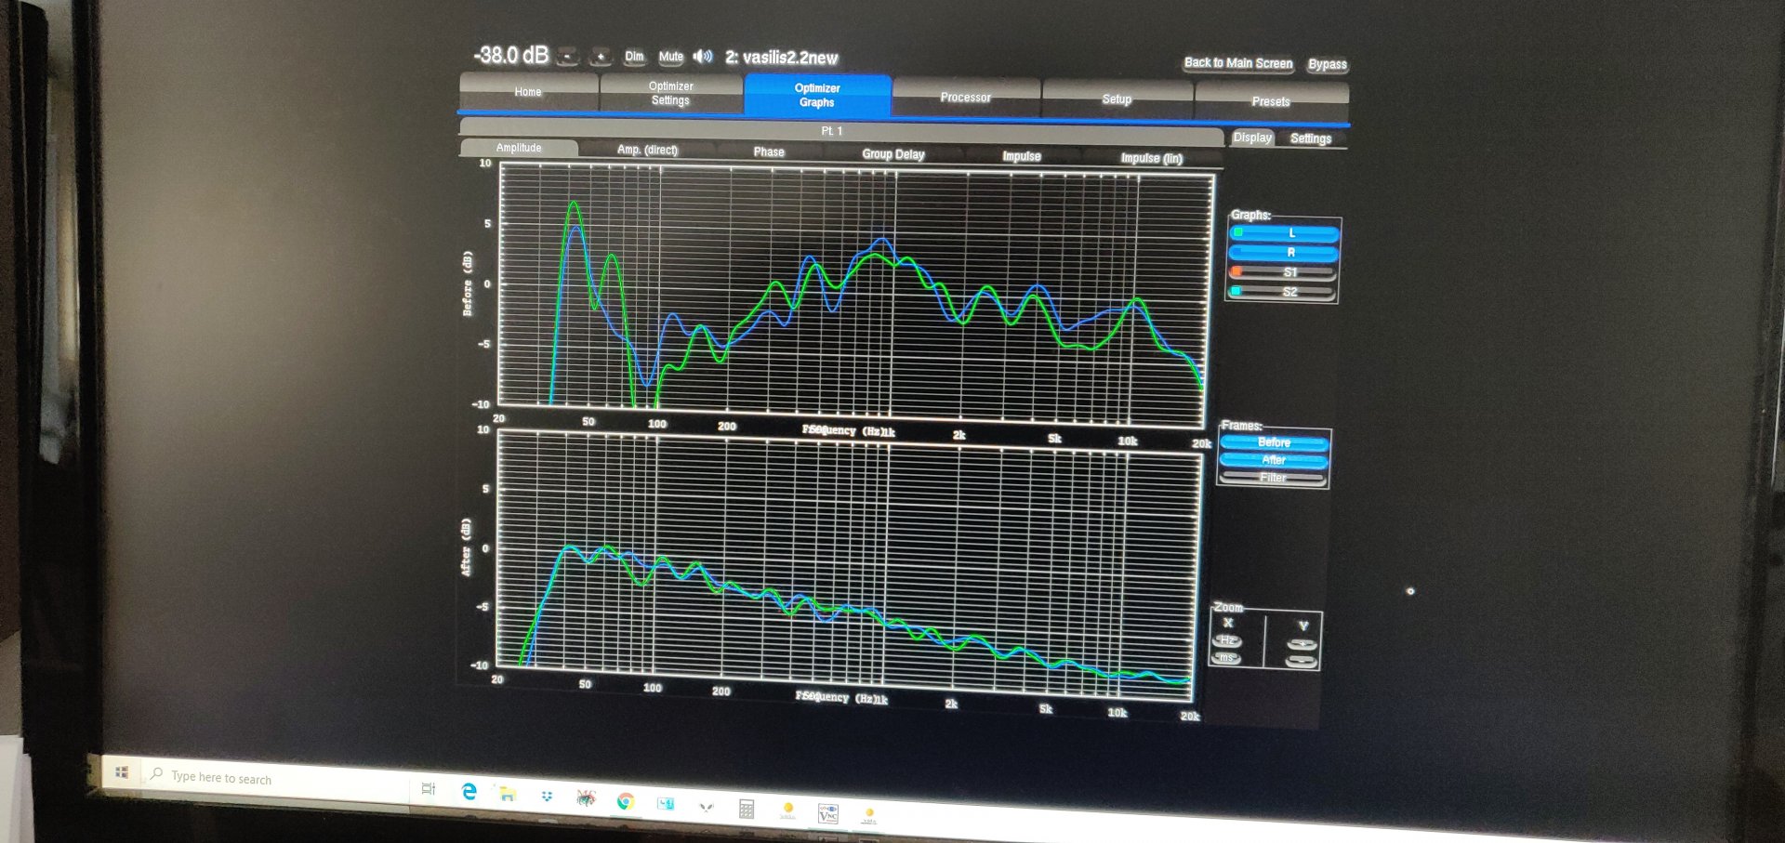
Task: Open Google Chrome from taskbar
Action: 626,800
